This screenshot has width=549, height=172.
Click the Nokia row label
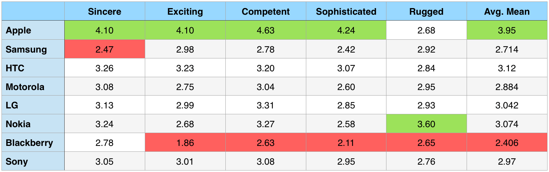pyautogui.click(x=18, y=124)
